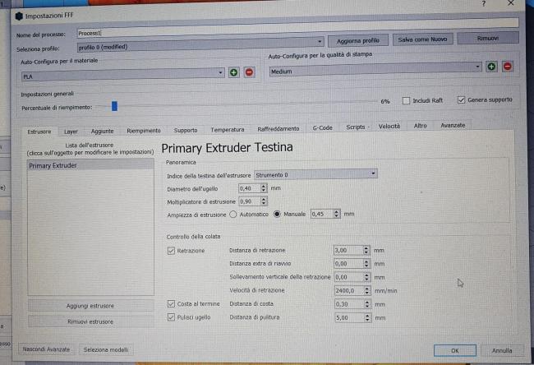
Task: Click red minus icon next to PLA material
Action: (248, 73)
